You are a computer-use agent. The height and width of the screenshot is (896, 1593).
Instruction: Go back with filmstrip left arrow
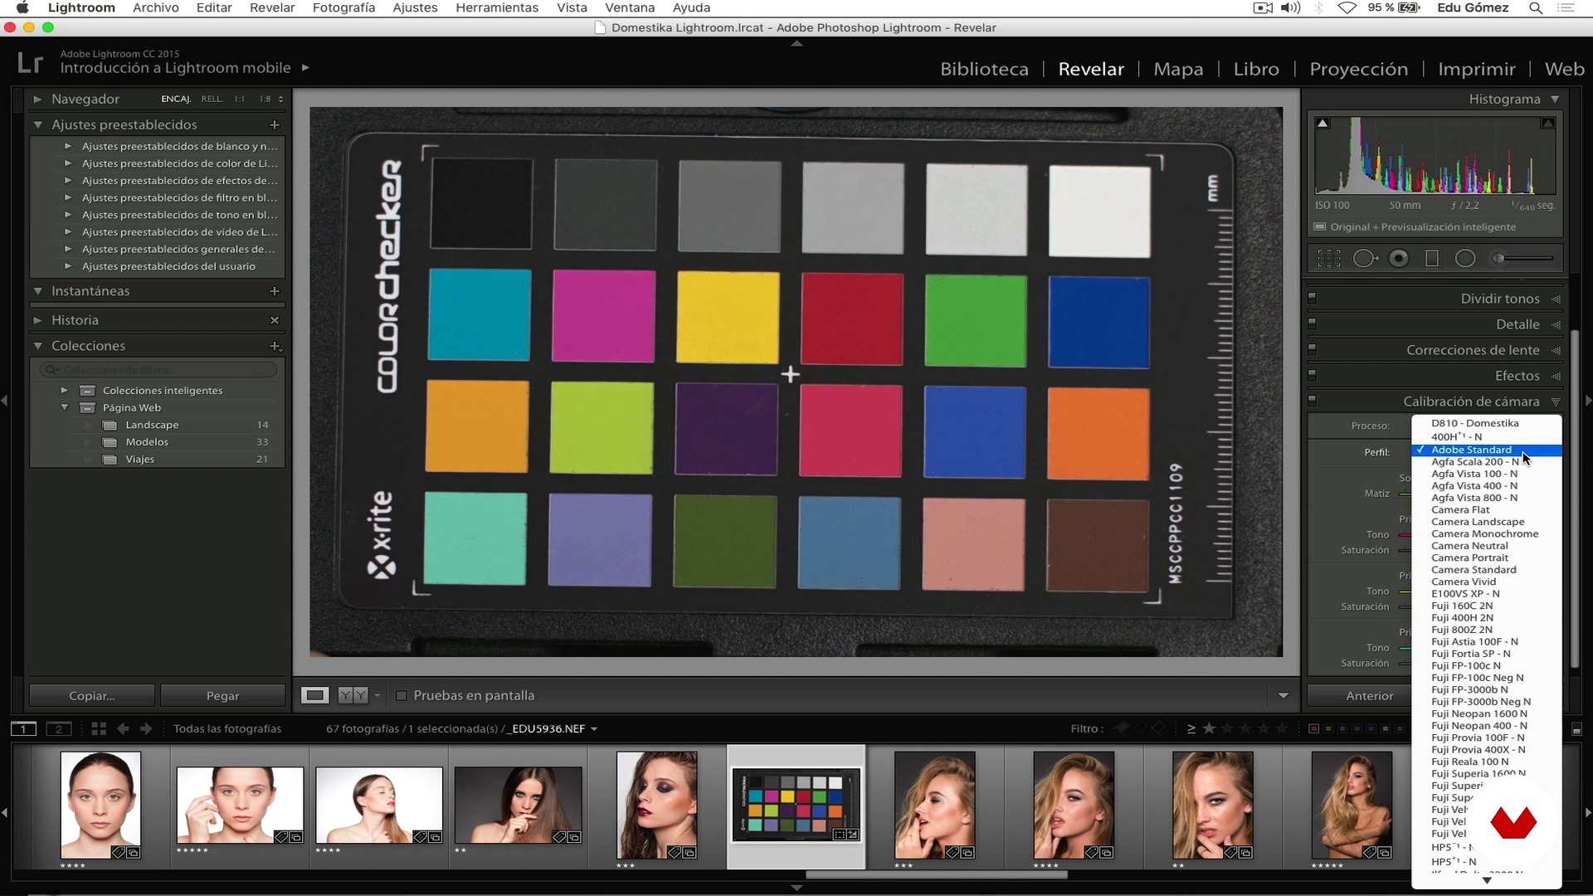123,728
